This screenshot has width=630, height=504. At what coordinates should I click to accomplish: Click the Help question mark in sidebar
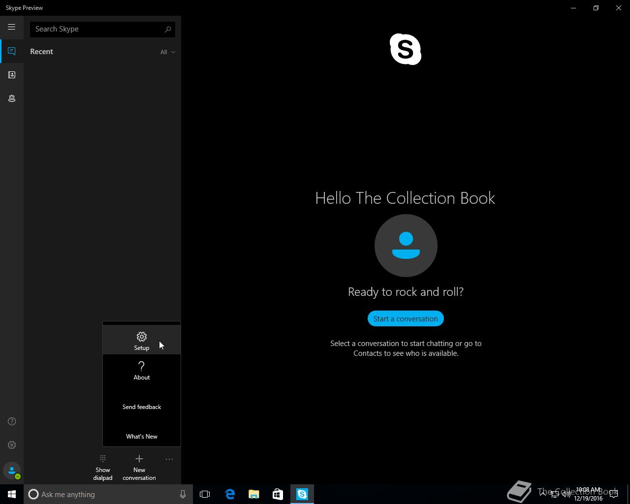pyautogui.click(x=12, y=421)
